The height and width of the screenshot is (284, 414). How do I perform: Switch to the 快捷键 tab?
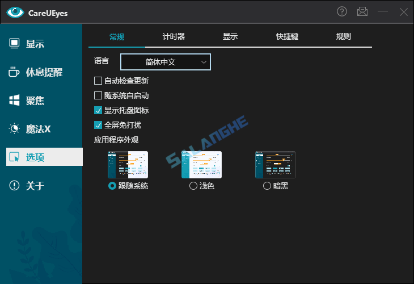[287, 36]
